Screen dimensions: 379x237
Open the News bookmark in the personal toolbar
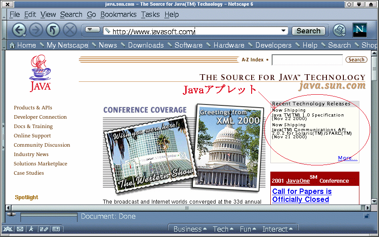(x=105, y=45)
